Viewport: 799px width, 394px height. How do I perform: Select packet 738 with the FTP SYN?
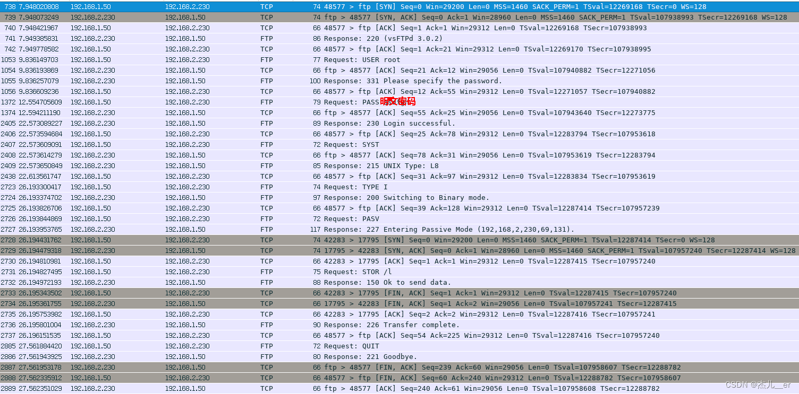tap(399, 7)
